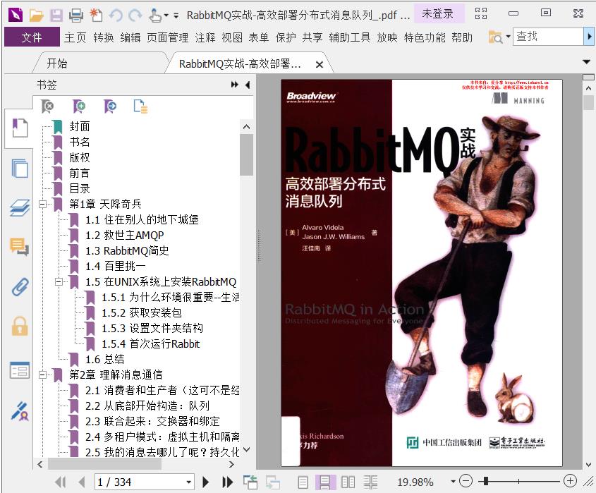Run search with the arrow button
Viewport: 596px width, 493px height.
pyautogui.click(x=589, y=37)
